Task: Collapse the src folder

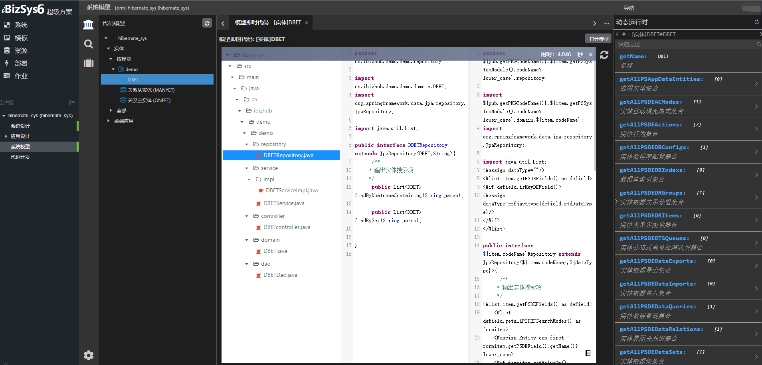Action: pos(230,66)
